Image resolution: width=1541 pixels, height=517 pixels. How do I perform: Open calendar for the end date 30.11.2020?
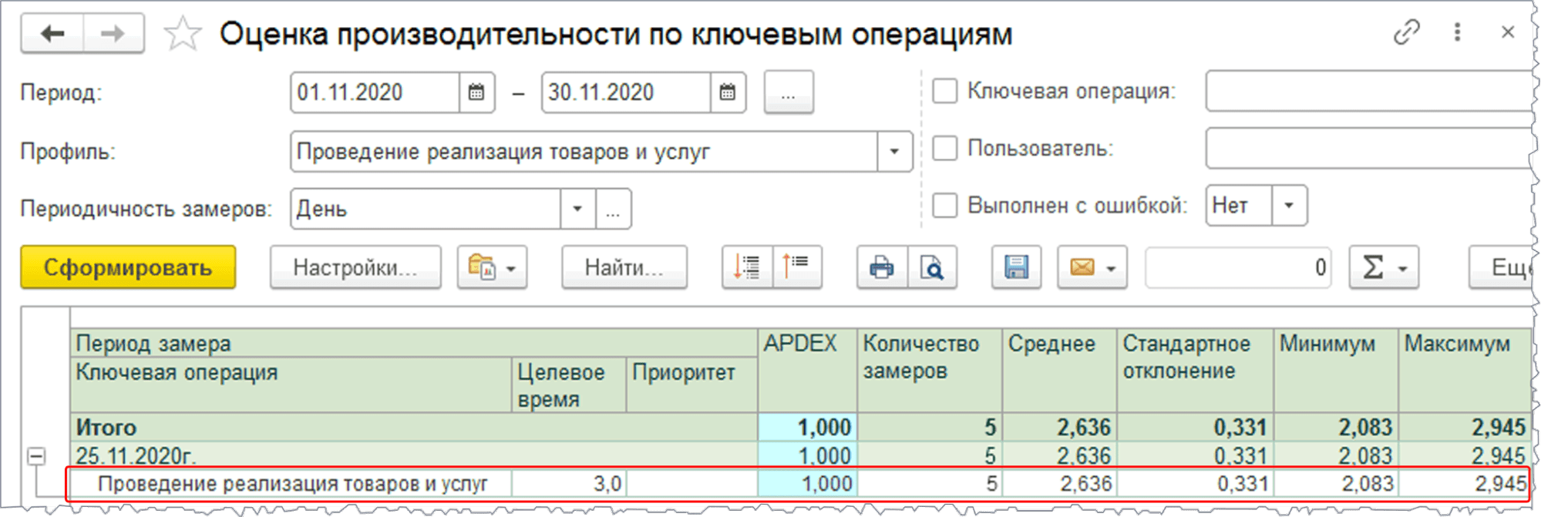(x=727, y=92)
